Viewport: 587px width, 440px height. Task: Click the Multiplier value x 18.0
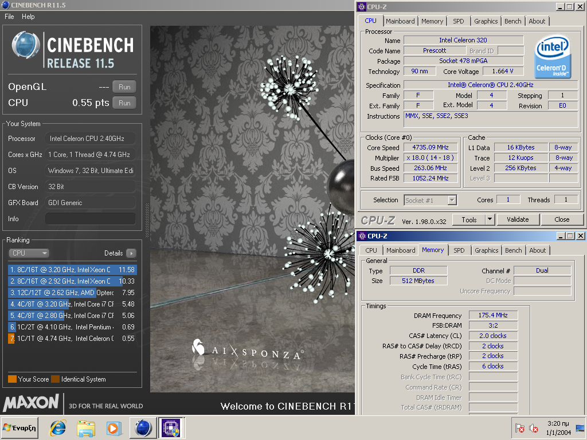click(x=431, y=158)
